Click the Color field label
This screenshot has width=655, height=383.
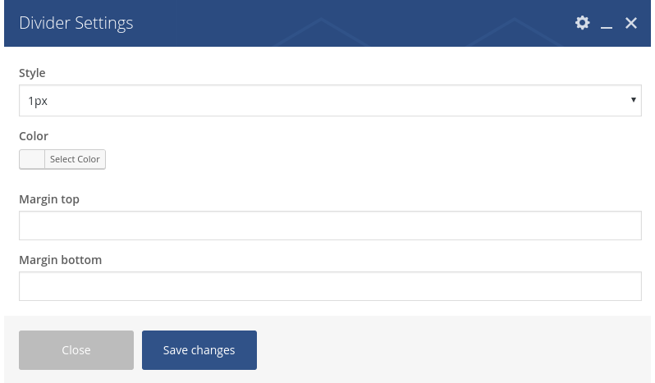[34, 136]
